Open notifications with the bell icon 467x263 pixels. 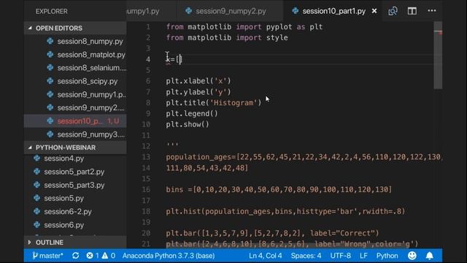tap(430, 256)
